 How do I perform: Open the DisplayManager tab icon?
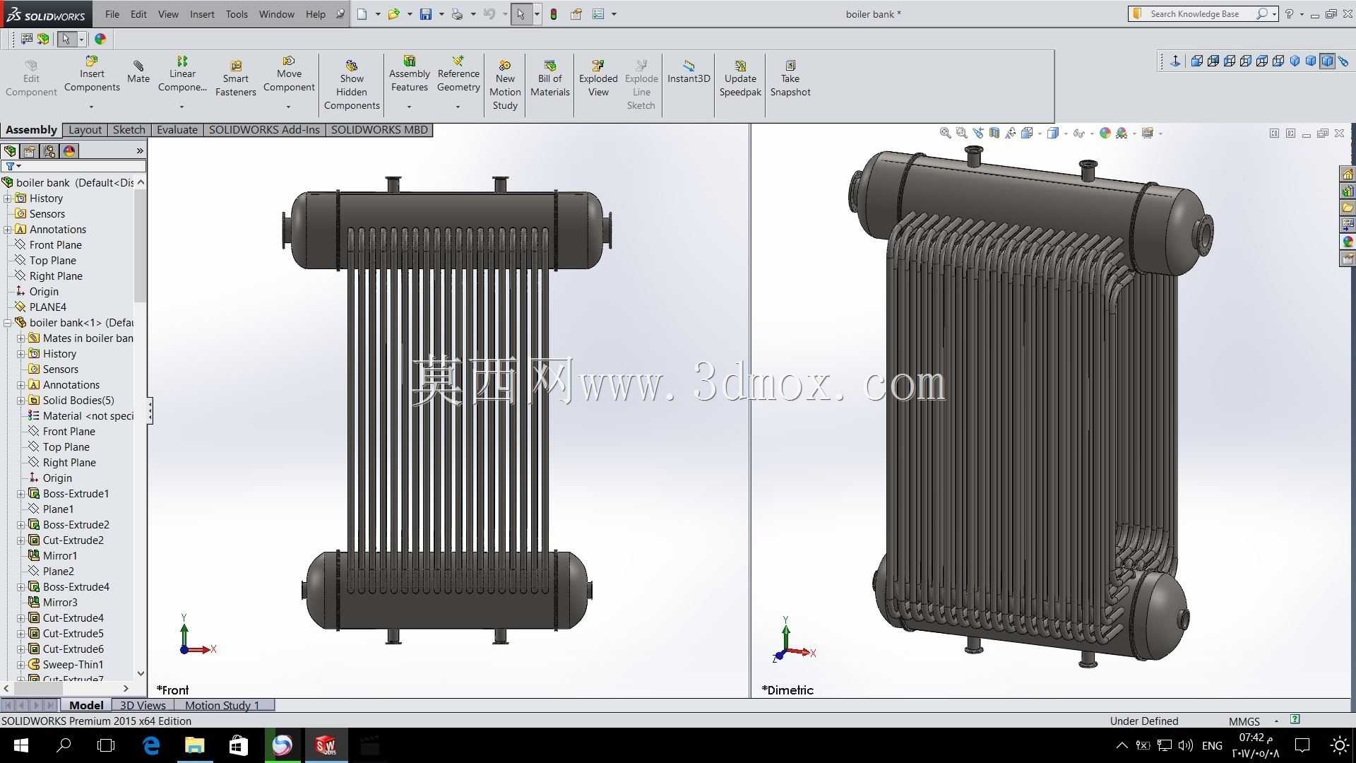pyautogui.click(x=69, y=151)
